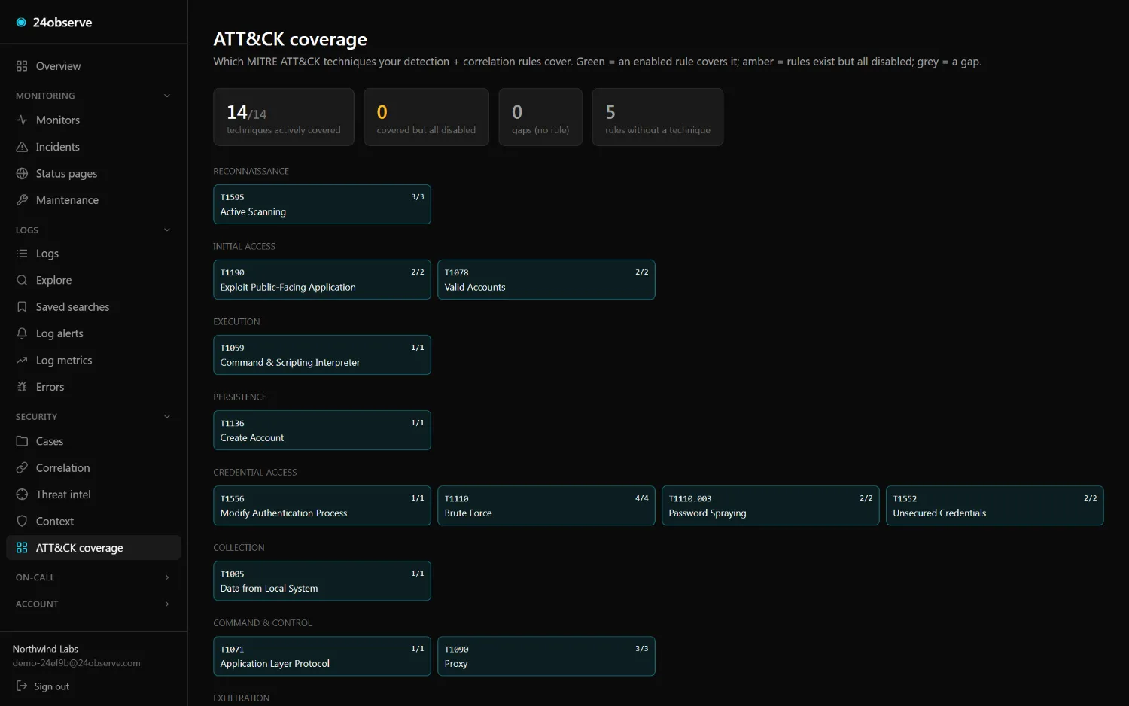Select Log alerts in sidebar
Screen dimensions: 1129x706
pos(93,333)
